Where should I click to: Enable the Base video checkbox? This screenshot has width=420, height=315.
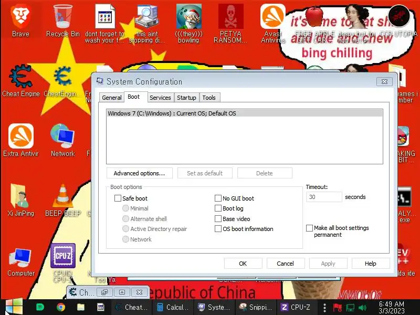coord(218,218)
